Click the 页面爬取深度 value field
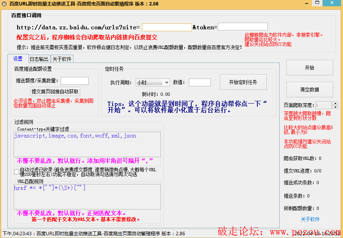 [323, 105]
